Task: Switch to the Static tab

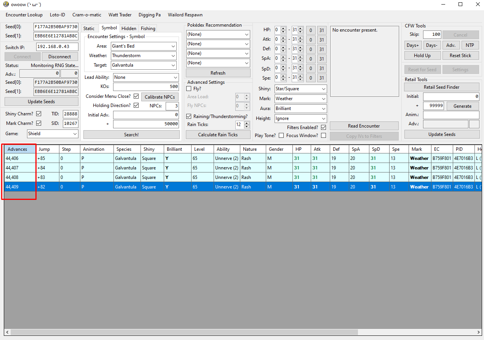Action: coord(89,29)
